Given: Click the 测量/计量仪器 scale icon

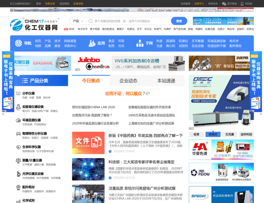Looking at the screenshot, I should click(x=18, y=161).
